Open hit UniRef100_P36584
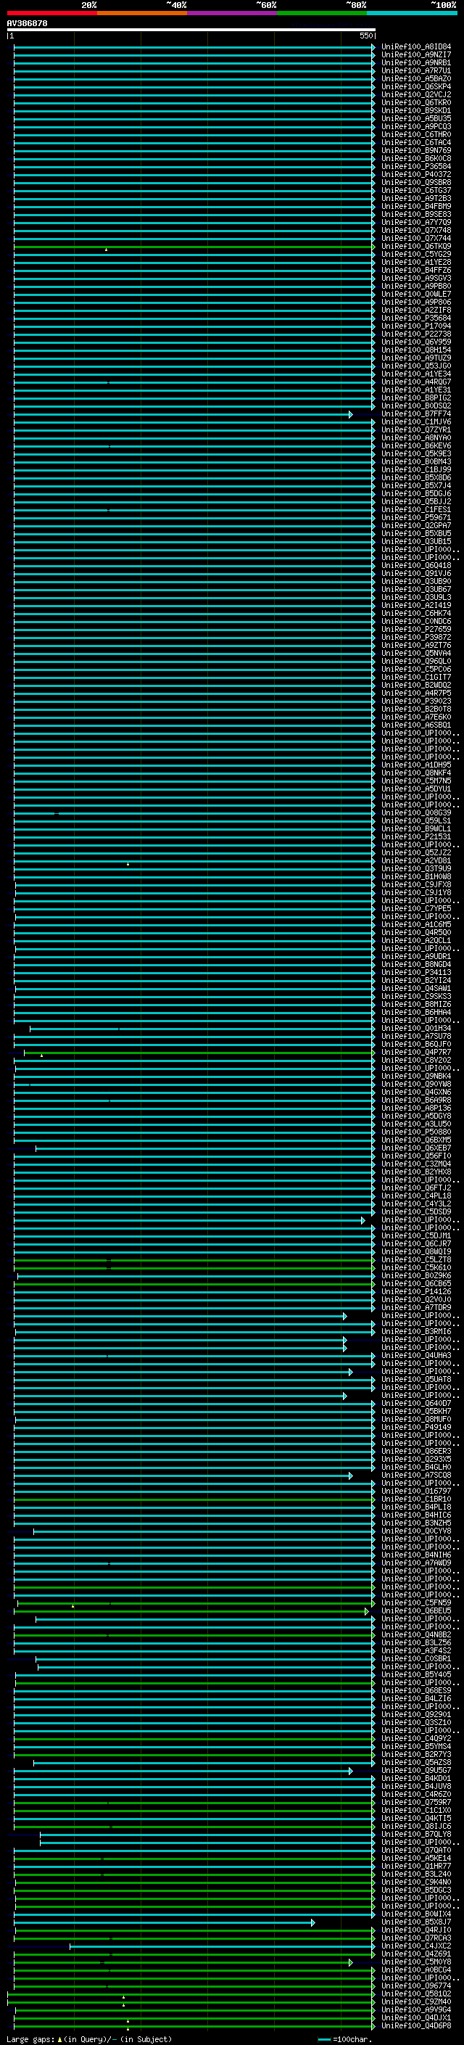 click(415, 167)
